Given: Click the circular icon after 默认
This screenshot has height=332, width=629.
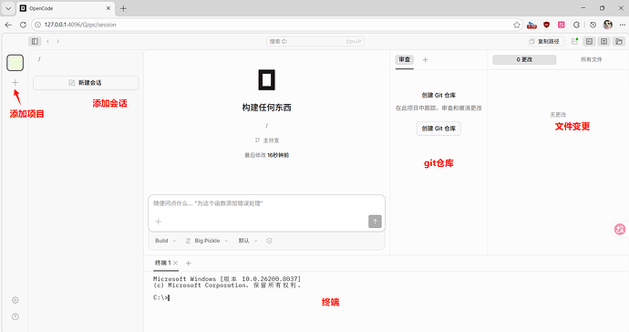Looking at the screenshot, I should point(269,241).
